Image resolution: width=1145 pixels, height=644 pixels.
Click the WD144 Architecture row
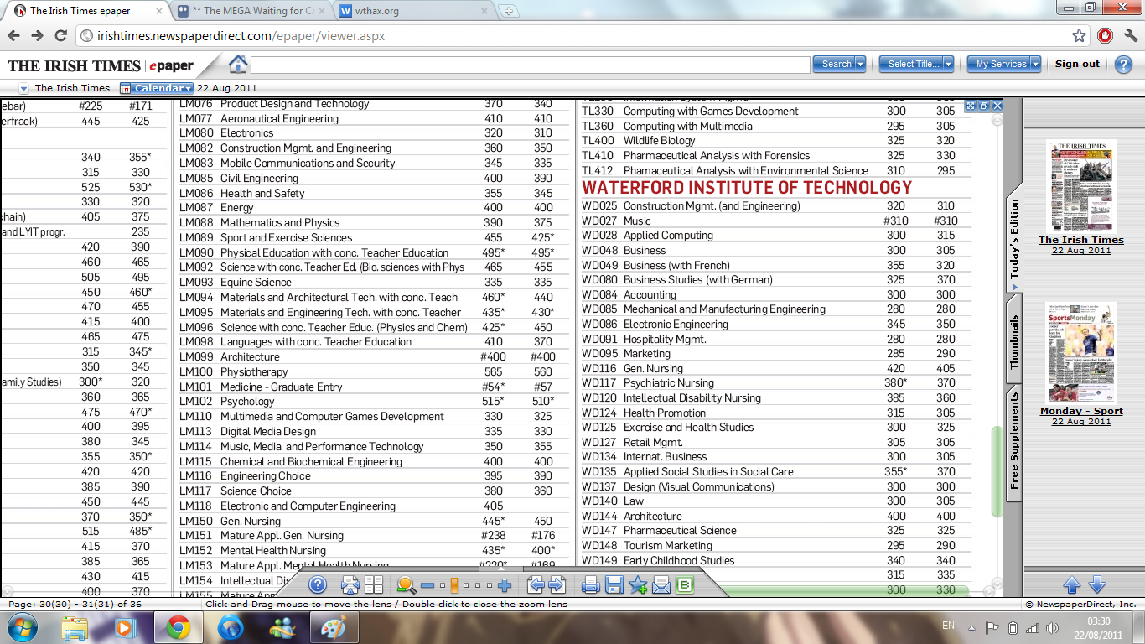point(775,517)
